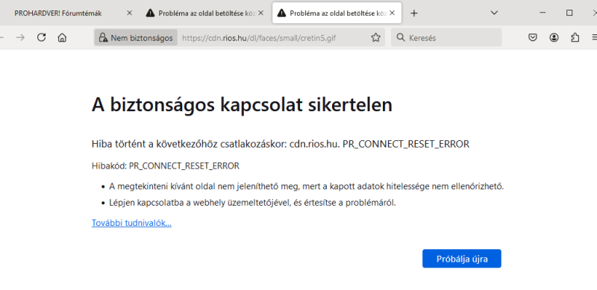
Task: Click the Lépjen kapcsolatba a webhely bullet text
Action: [252, 203]
